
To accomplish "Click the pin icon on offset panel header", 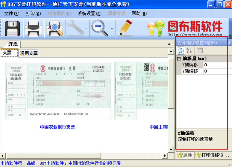I will point(229,43).
